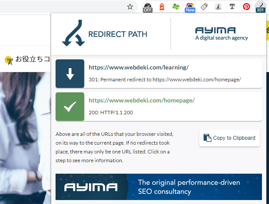Toggle the Redirect Path 301 extension icon
Screen dimensions: 269x204
click(x=261, y=7)
